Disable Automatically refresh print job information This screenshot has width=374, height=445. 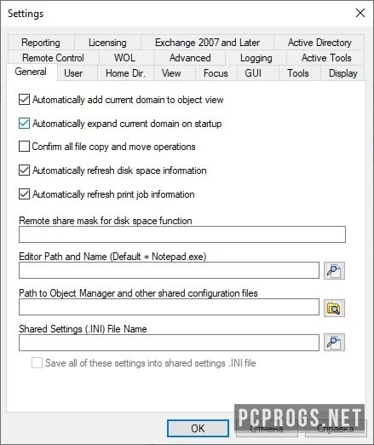pyautogui.click(x=24, y=194)
